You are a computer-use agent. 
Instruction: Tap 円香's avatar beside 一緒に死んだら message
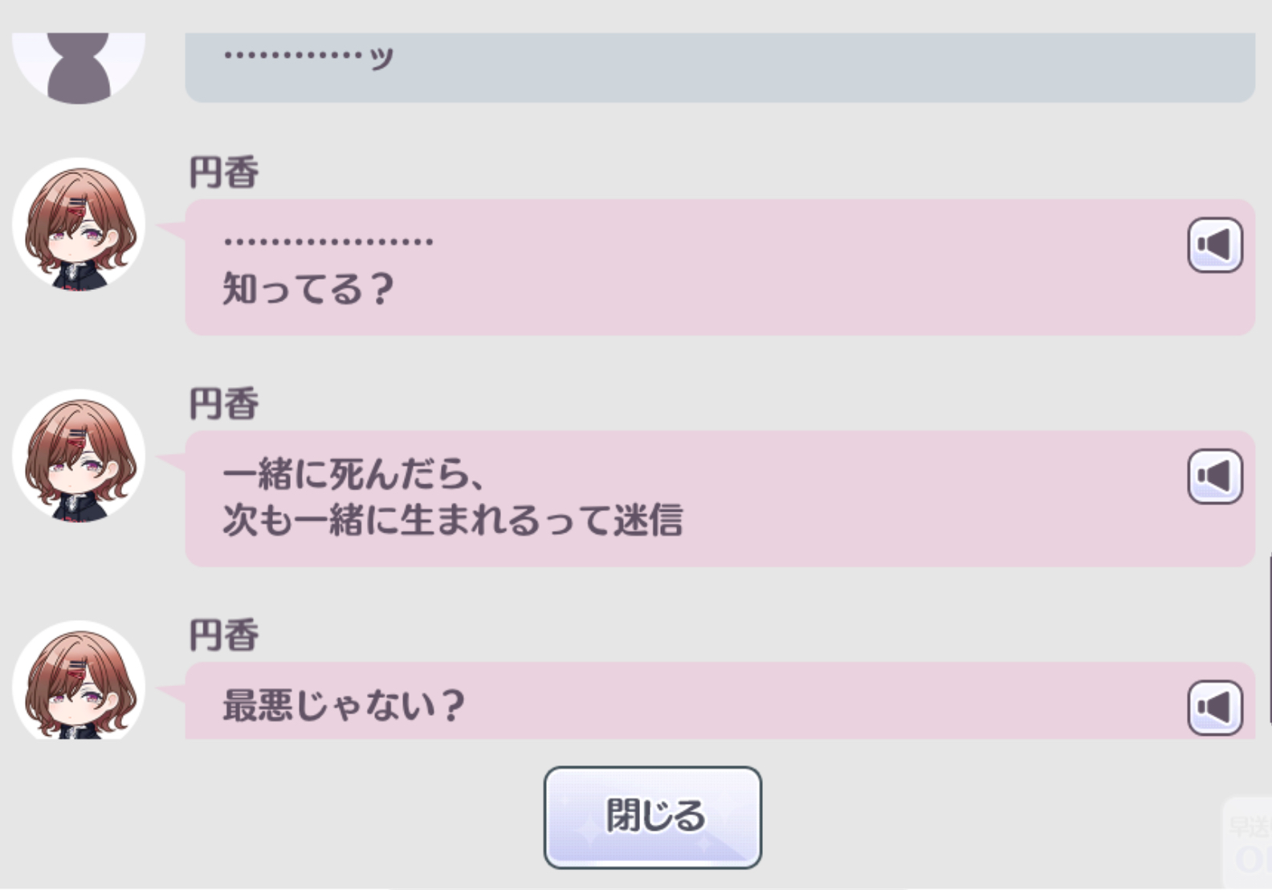pyautogui.click(x=79, y=456)
